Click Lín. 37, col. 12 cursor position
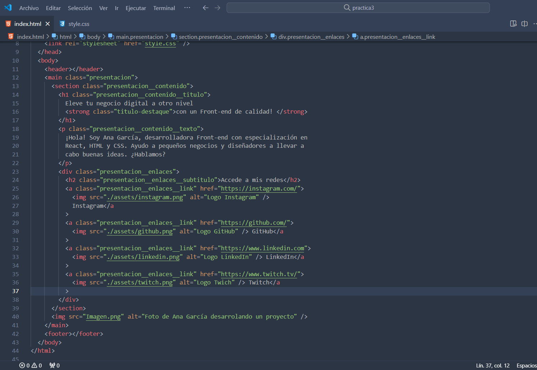The image size is (537, 370). [x=493, y=365]
